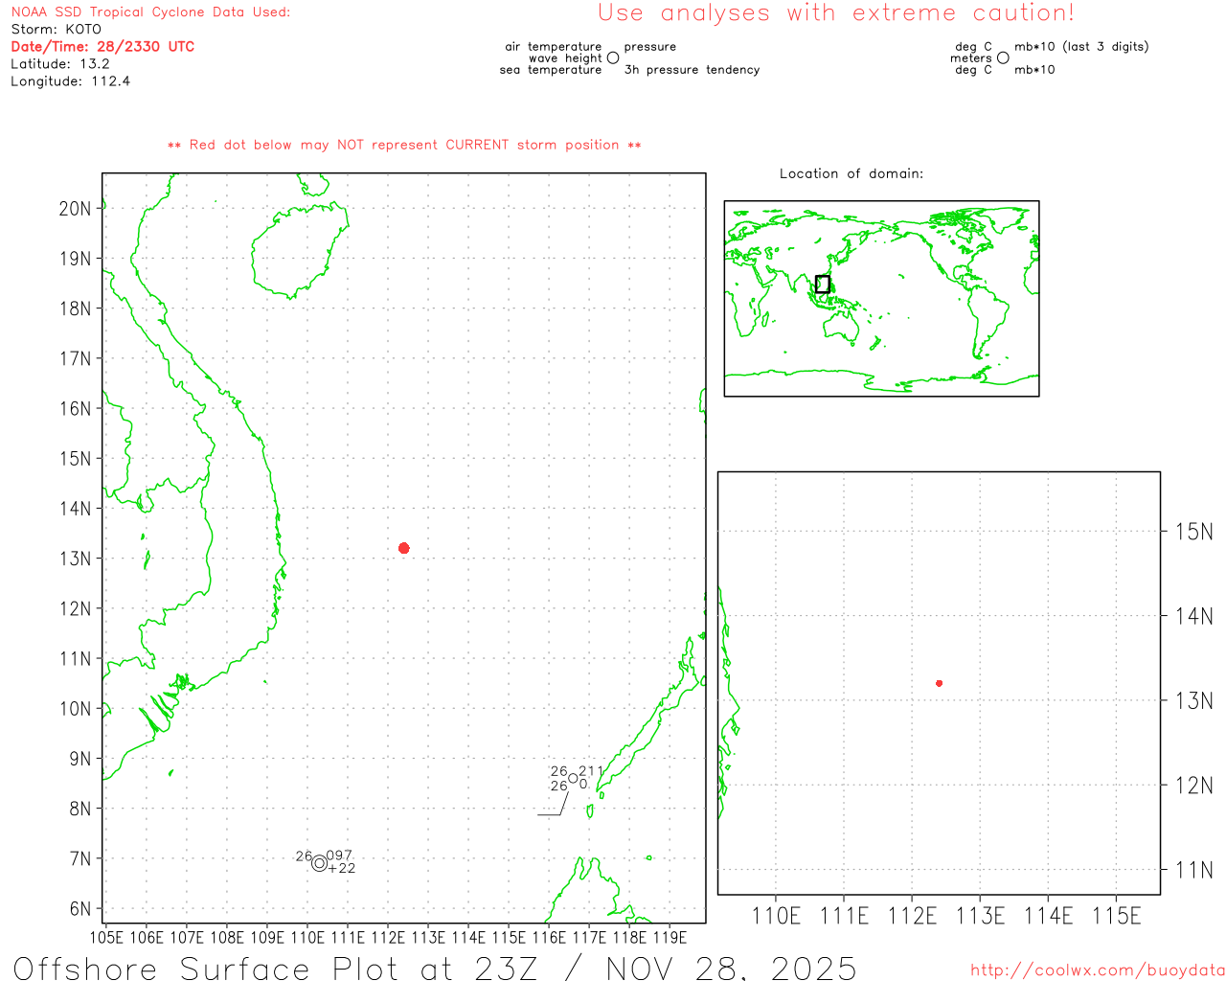Select the station circle near 8N 116E
This screenshot has width=1226, height=981.
coord(573,778)
